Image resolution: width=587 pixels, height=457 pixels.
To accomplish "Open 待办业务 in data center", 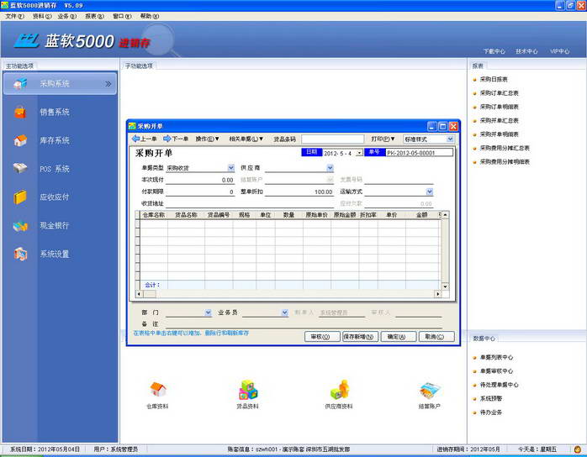I will (491, 412).
